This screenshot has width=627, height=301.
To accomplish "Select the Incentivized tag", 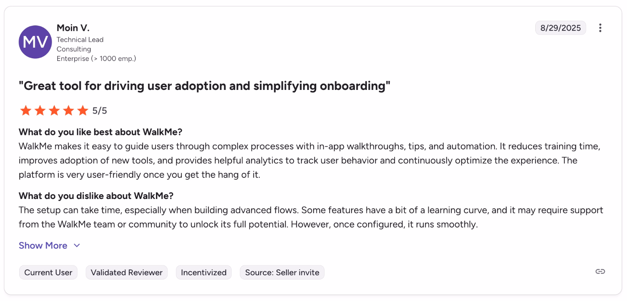I will (203, 272).
